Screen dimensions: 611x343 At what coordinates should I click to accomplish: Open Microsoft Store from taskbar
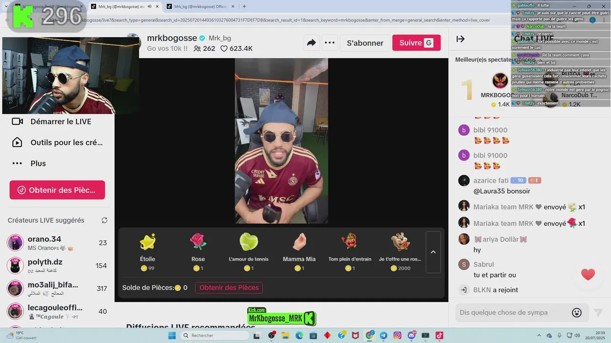point(313,335)
